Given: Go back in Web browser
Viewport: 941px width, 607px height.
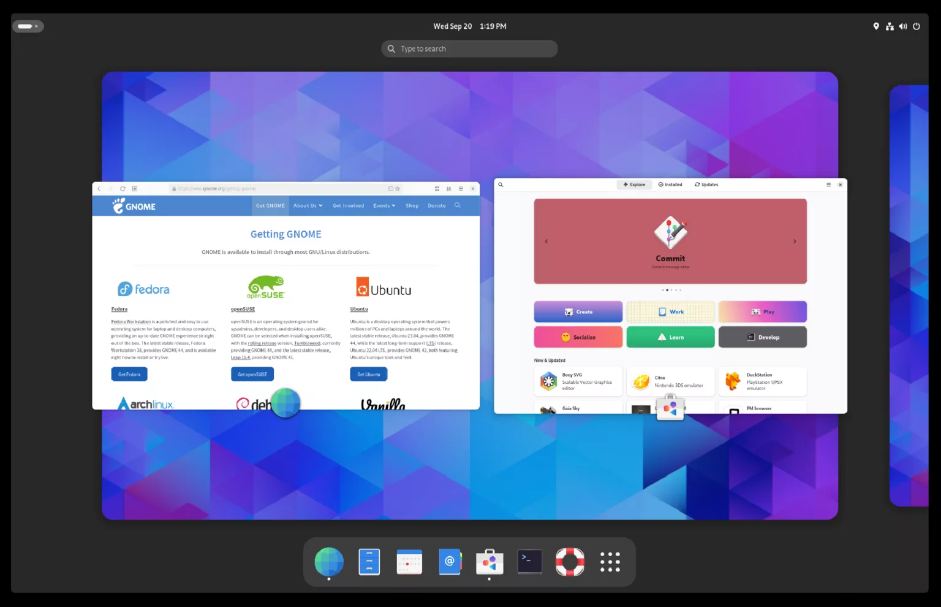Looking at the screenshot, I should [x=99, y=189].
